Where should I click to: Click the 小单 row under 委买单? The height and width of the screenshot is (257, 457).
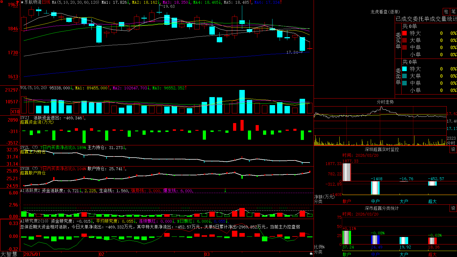click(x=429, y=55)
